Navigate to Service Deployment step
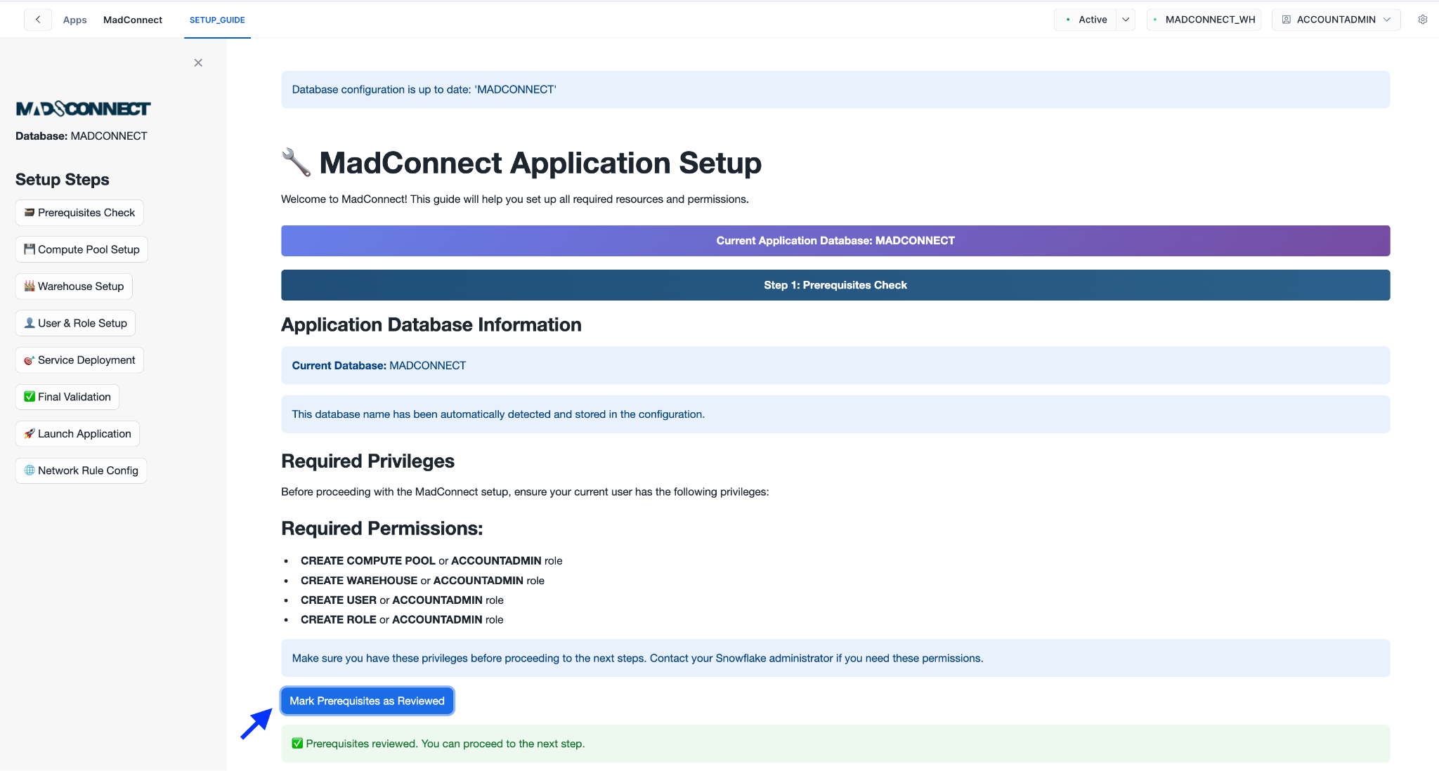The height and width of the screenshot is (771, 1439). tap(79, 360)
